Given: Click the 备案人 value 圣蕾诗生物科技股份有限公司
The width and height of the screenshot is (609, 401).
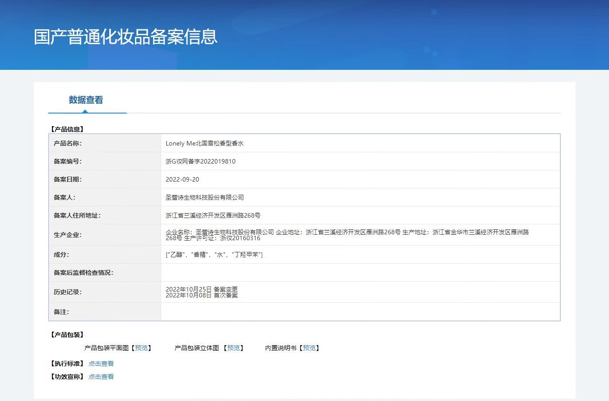Looking at the screenshot, I should pyautogui.click(x=205, y=197).
